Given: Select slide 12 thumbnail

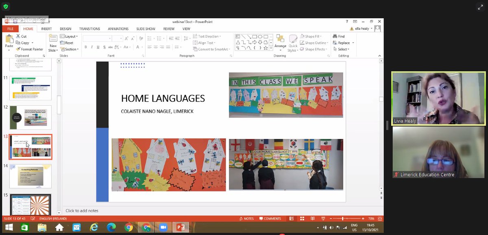Looking at the screenshot, I should click(x=30, y=117).
